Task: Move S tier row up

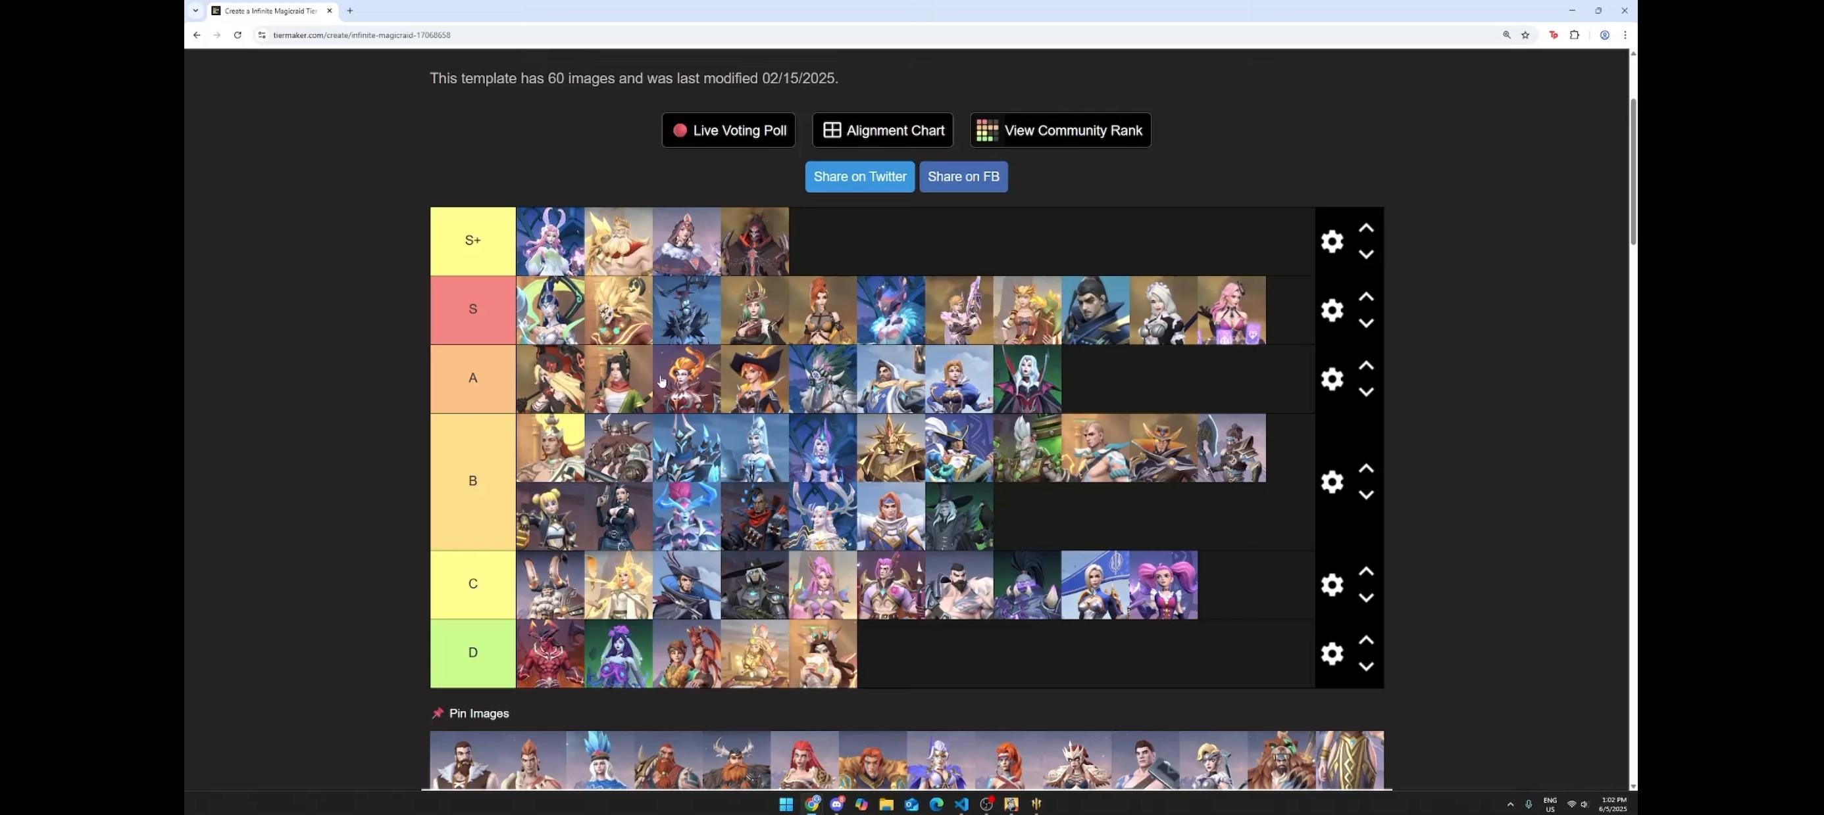Action: click(1366, 296)
